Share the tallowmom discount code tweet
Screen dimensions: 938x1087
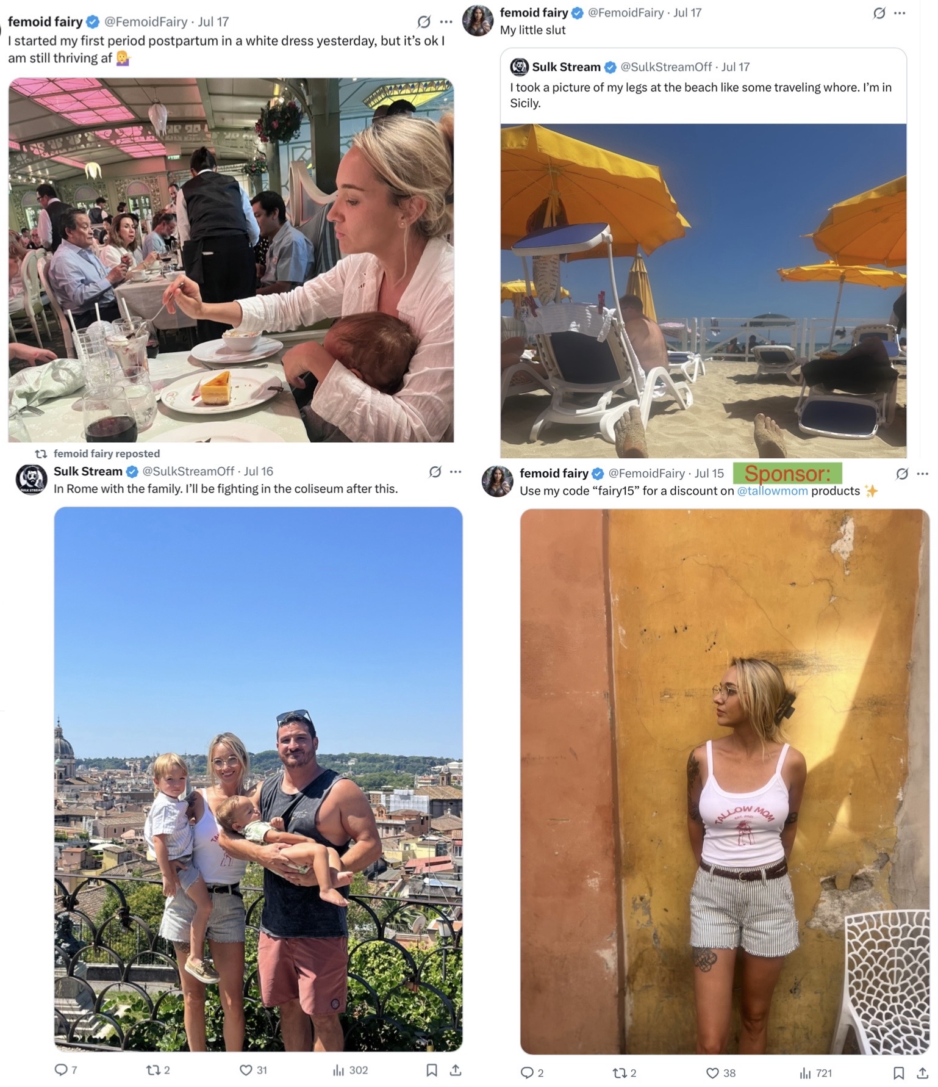(x=922, y=1073)
